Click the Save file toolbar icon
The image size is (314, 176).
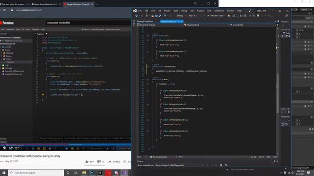(156, 16)
